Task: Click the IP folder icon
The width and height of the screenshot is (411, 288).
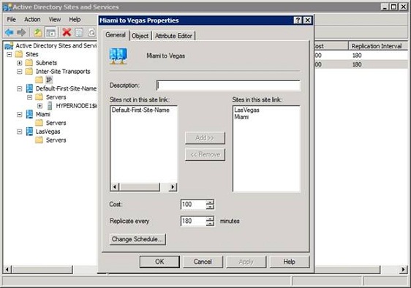Action: tap(39, 80)
